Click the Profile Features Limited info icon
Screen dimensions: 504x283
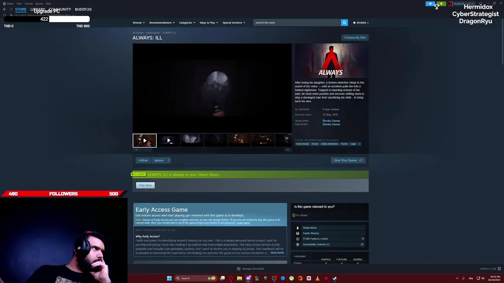point(298,239)
